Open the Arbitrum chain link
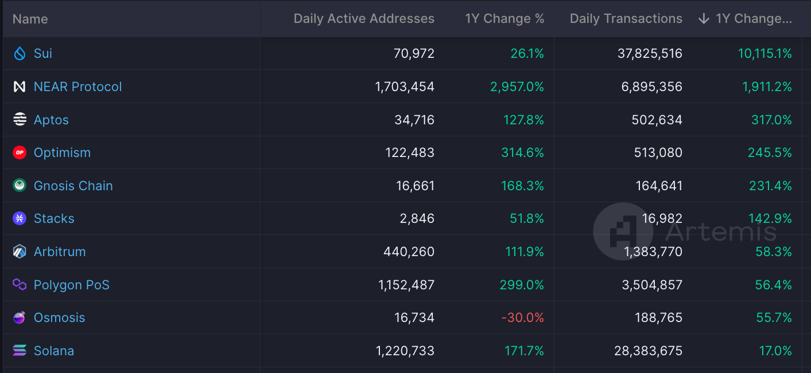 60,252
